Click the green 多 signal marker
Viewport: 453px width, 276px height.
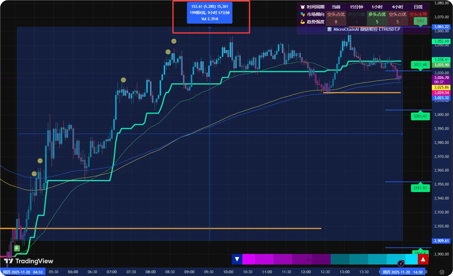coord(17,248)
